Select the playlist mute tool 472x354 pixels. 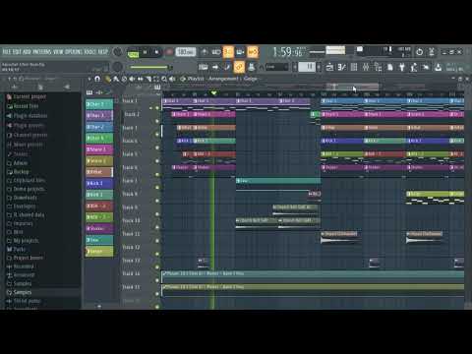pyautogui.click(x=132, y=79)
